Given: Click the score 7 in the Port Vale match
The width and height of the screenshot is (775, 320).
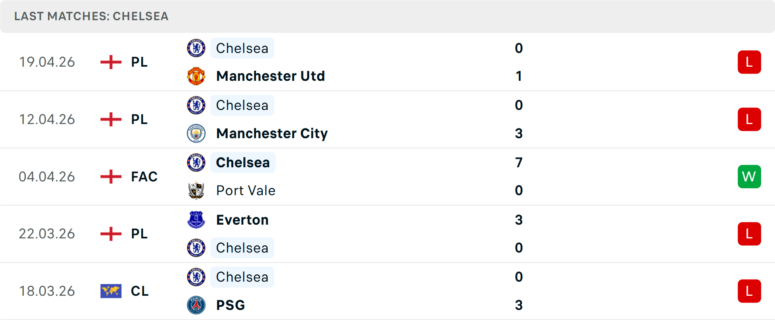Looking at the screenshot, I should (519, 162).
